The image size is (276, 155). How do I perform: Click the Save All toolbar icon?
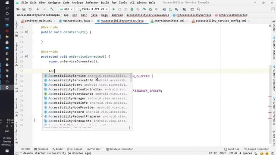coord(24,9)
